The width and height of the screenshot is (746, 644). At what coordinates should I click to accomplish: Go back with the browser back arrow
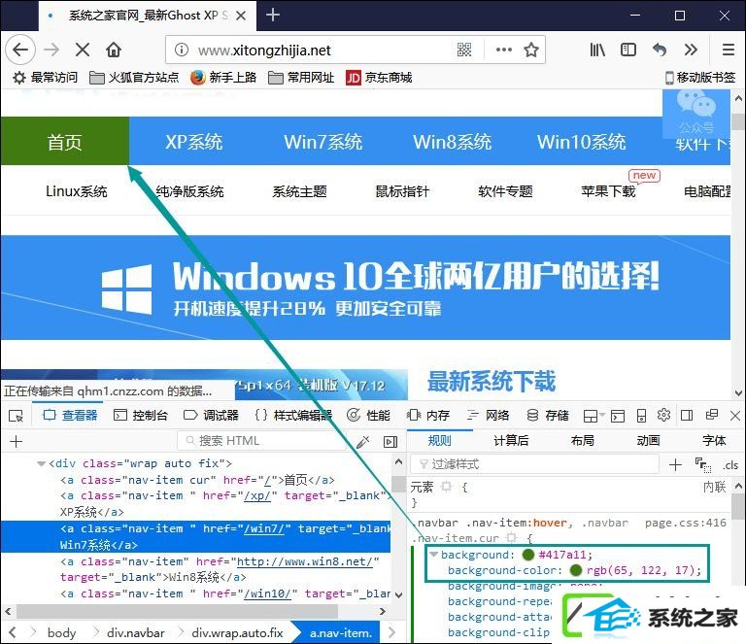pos(20,50)
